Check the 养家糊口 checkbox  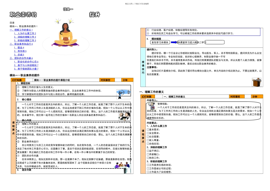point(148,154)
